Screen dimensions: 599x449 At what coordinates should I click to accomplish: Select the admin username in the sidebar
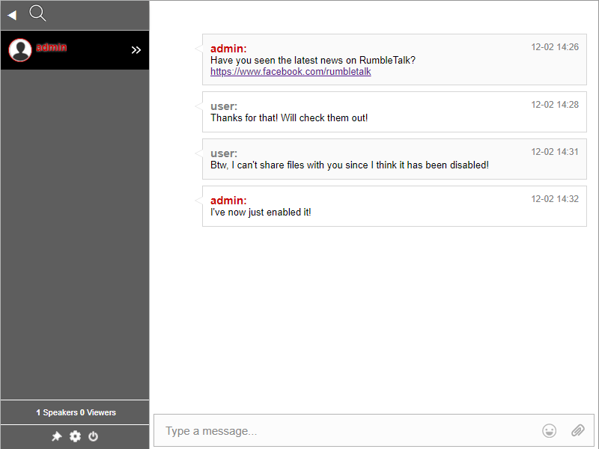52,47
